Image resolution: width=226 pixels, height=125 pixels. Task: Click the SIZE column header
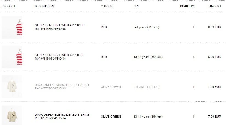(137, 6)
